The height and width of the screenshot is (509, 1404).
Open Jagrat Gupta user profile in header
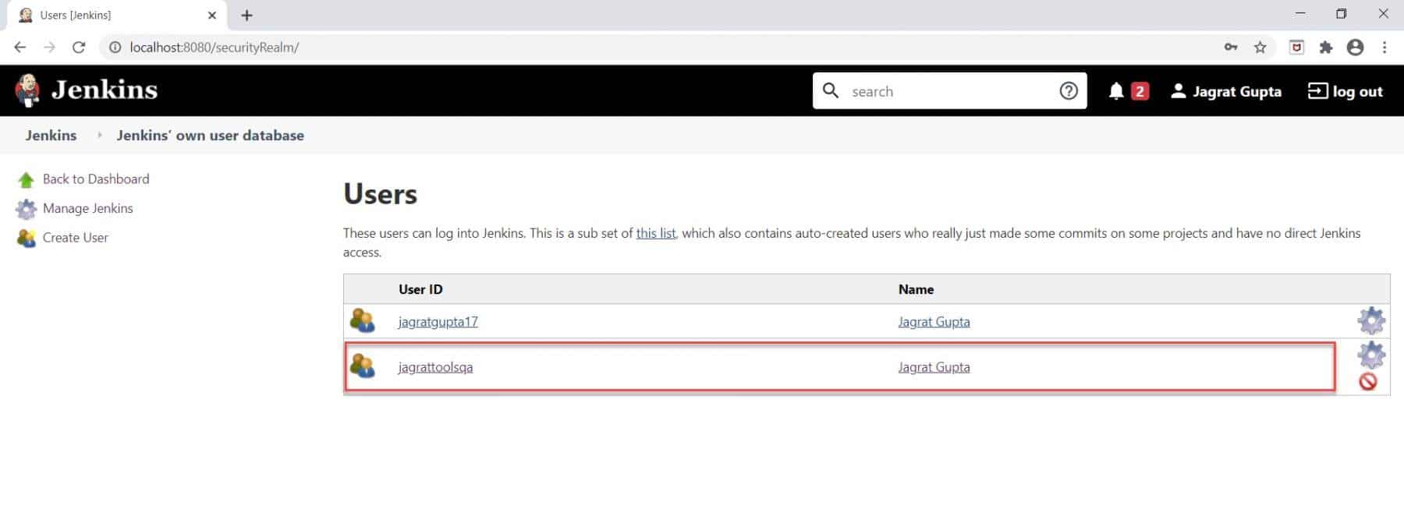click(x=1226, y=91)
